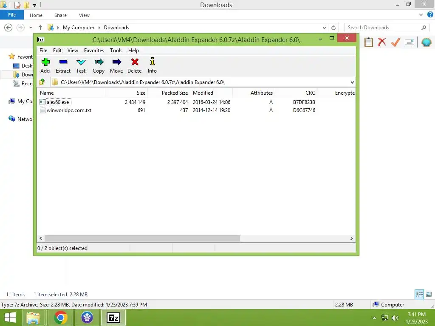Click the Copy toolbar button in 7-Zip
435x326 pixels.
(99, 65)
